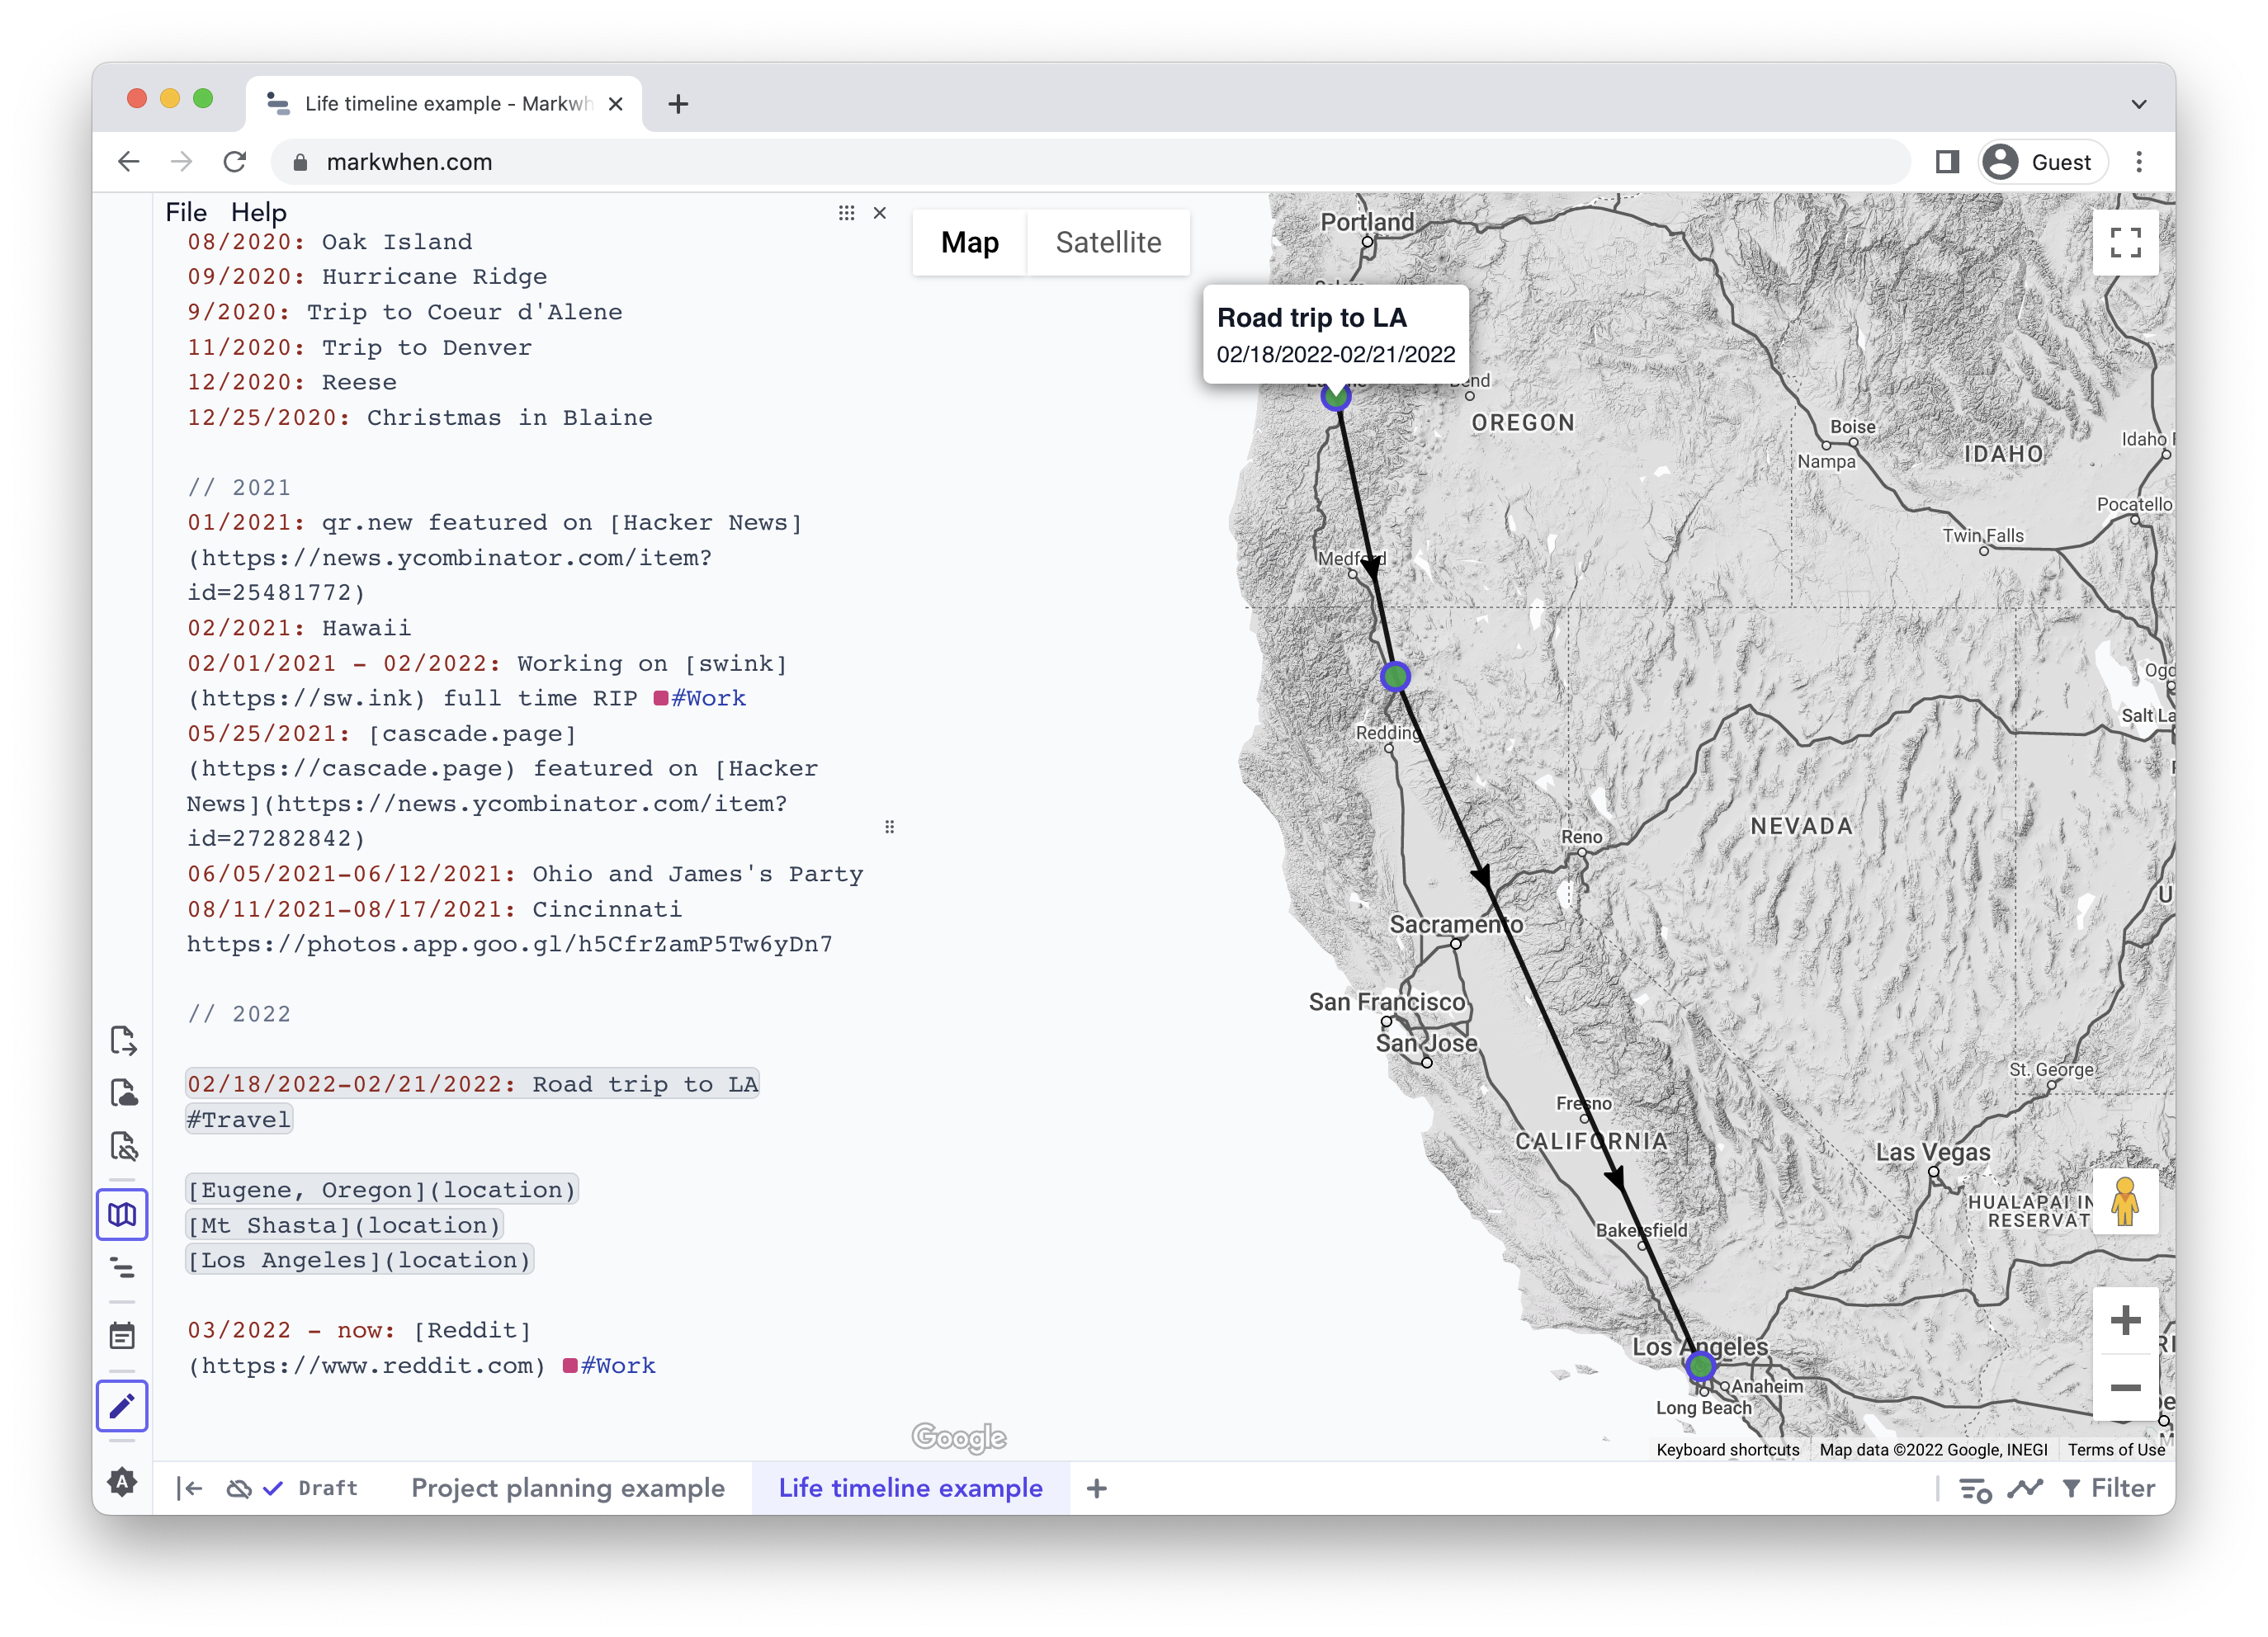Open the map Keyboard shortcuts link
Image resolution: width=2268 pixels, height=1637 pixels.
coord(1727,1450)
